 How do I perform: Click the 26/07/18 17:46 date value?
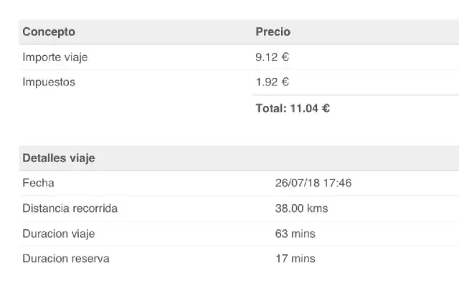point(313,183)
